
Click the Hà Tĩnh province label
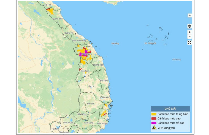(x=48, y=5)
